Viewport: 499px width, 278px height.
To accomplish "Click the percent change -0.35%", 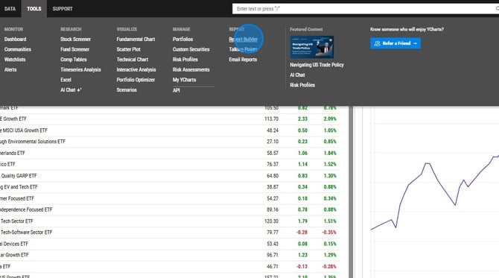I will (329, 233).
